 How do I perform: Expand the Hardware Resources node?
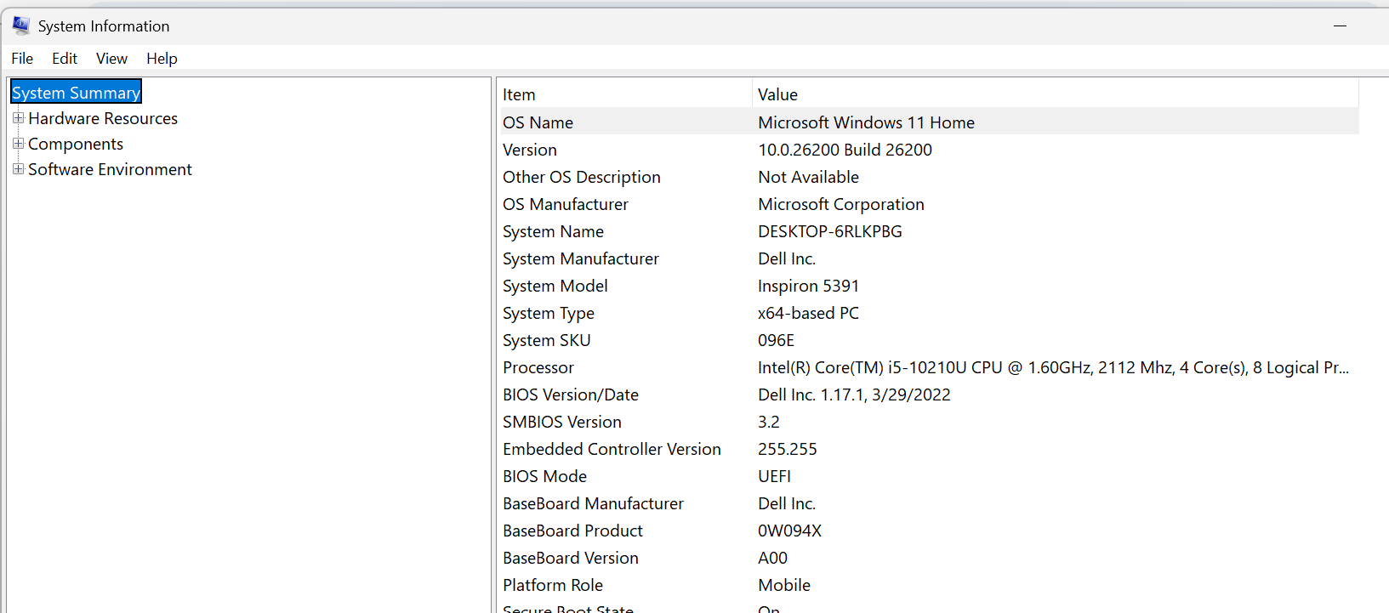(18, 118)
